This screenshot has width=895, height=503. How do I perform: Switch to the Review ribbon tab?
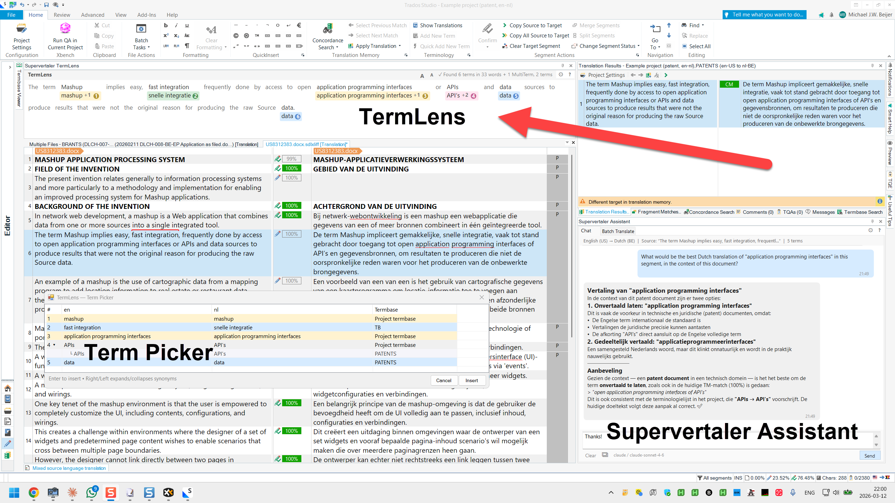62,15
